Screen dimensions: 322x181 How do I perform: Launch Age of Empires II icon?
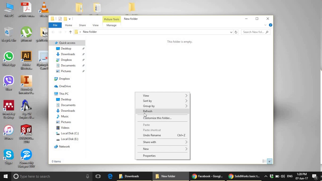pos(26,110)
